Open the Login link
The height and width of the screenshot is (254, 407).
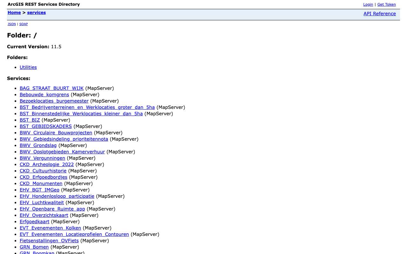368,4
